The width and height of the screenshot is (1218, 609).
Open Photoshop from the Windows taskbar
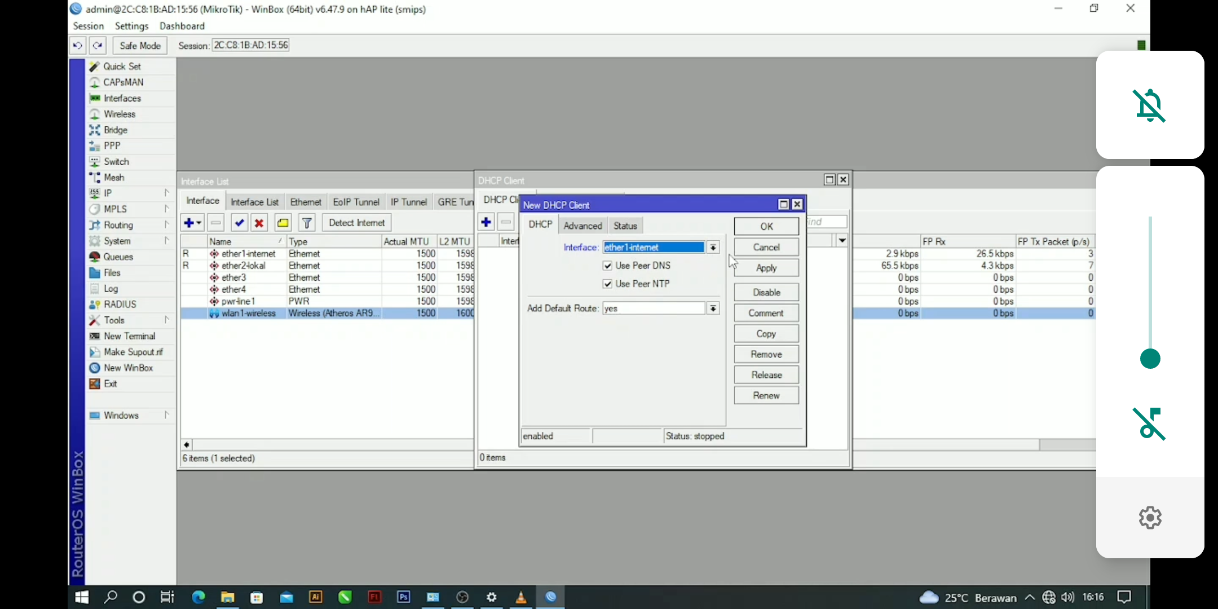[403, 597]
